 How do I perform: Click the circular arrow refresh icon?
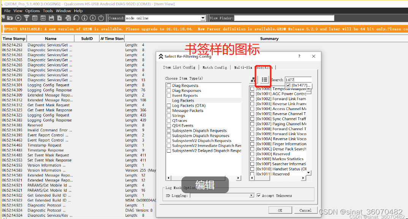click(x=76, y=18)
